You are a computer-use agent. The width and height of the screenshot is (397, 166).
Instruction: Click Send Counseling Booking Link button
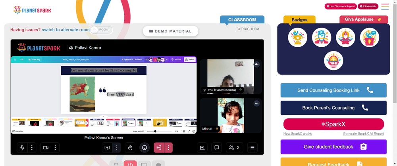point(333,90)
